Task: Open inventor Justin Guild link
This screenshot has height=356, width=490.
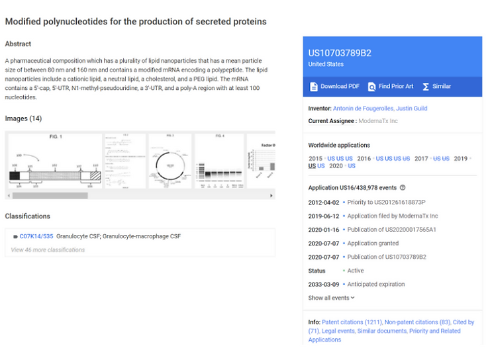Action: [x=411, y=109]
